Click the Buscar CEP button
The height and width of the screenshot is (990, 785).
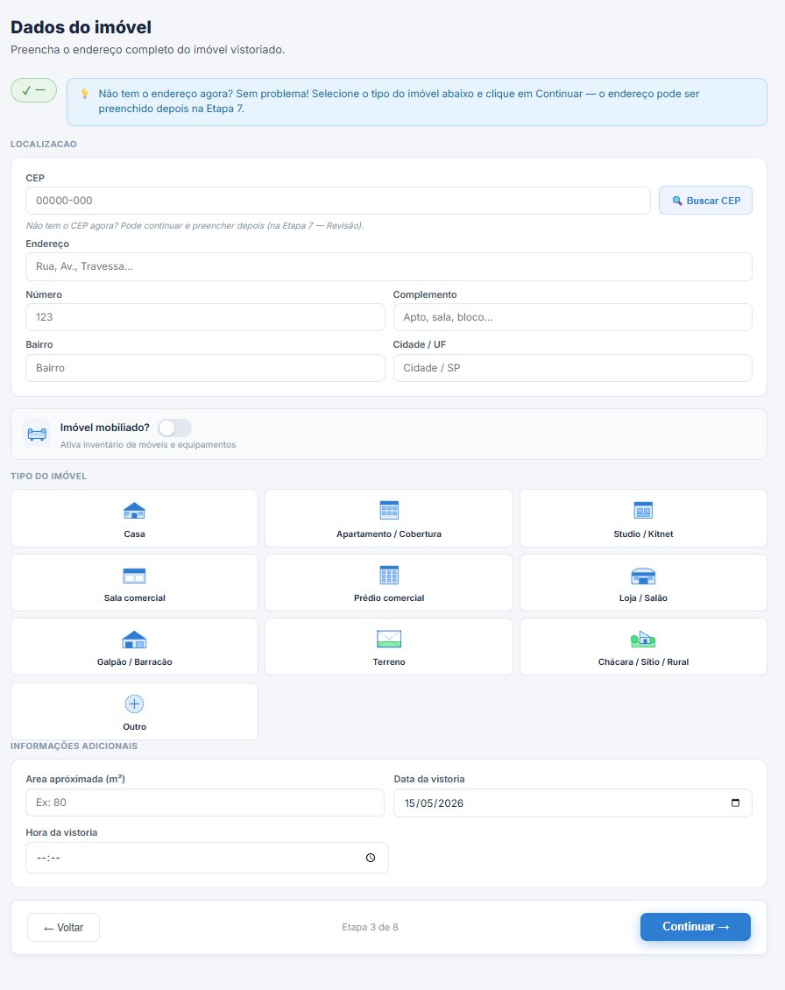pos(705,200)
